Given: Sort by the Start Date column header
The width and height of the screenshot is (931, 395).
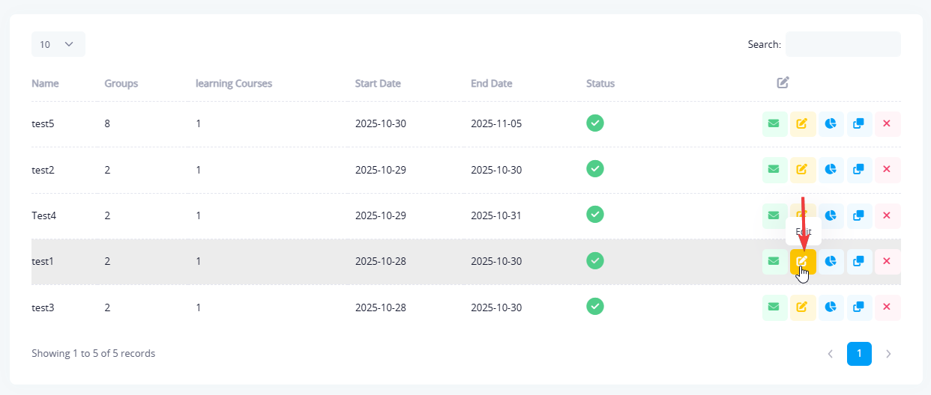Looking at the screenshot, I should tap(378, 84).
